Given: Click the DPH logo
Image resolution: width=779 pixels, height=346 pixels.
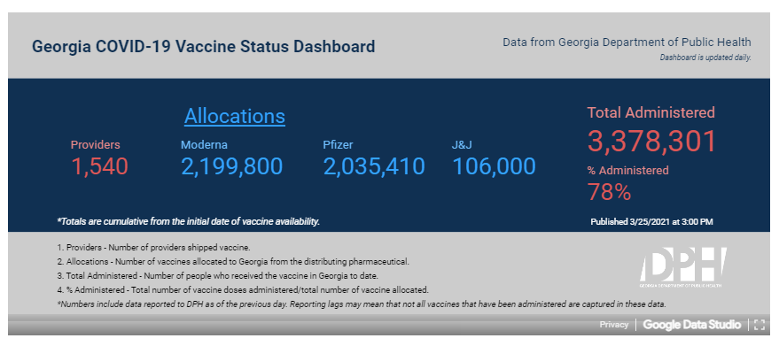Looking at the screenshot, I should [x=683, y=267].
